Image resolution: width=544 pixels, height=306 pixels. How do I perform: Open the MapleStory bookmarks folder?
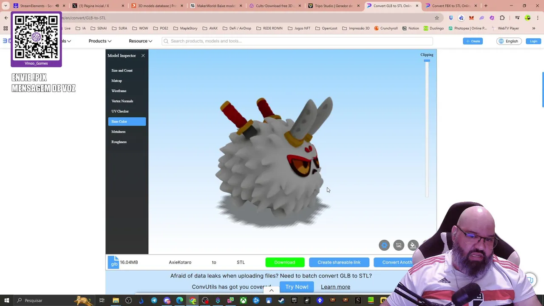click(x=185, y=28)
